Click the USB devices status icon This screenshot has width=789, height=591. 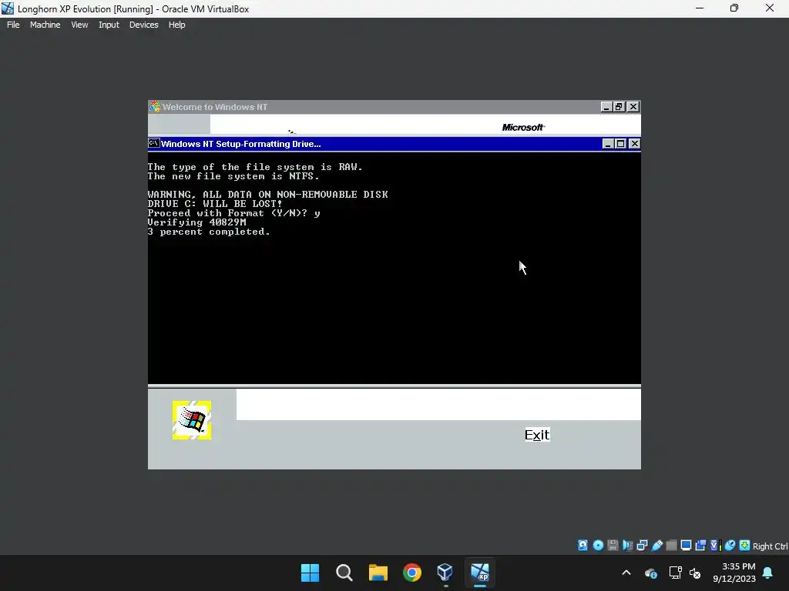coord(656,546)
